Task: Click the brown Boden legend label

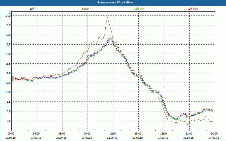Action: click(86, 9)
